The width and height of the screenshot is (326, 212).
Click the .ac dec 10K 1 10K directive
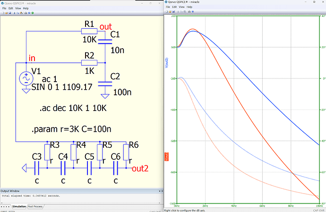click(73, 108)
